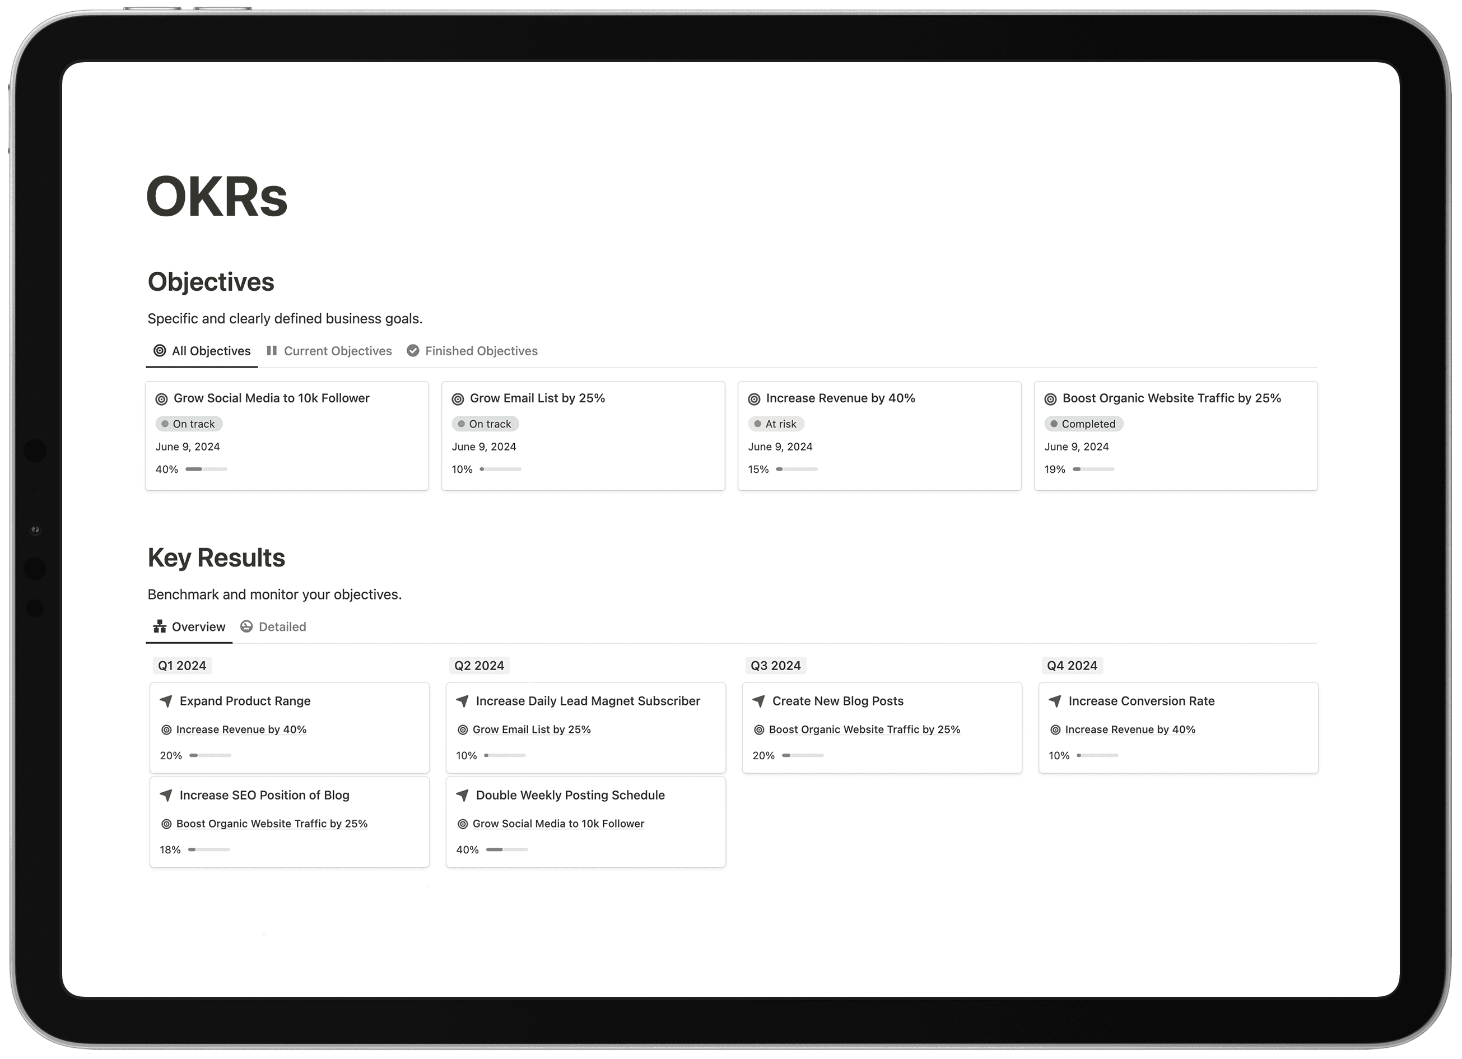Click the At risk status tag
The width and height of the screenshot is (1462, 1059).
[x=776, y=424]
